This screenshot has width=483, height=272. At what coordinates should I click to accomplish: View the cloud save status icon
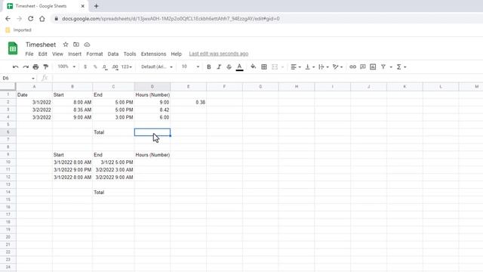tap(88, 45)
